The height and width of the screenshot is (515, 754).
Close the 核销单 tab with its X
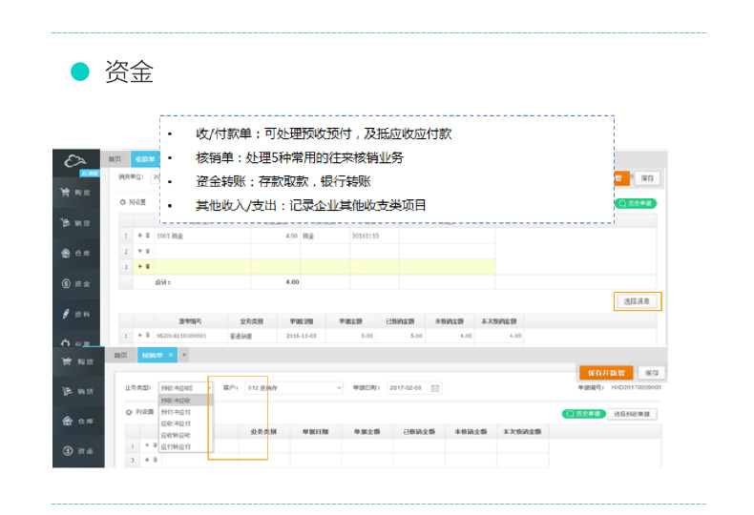pos(170,355)
